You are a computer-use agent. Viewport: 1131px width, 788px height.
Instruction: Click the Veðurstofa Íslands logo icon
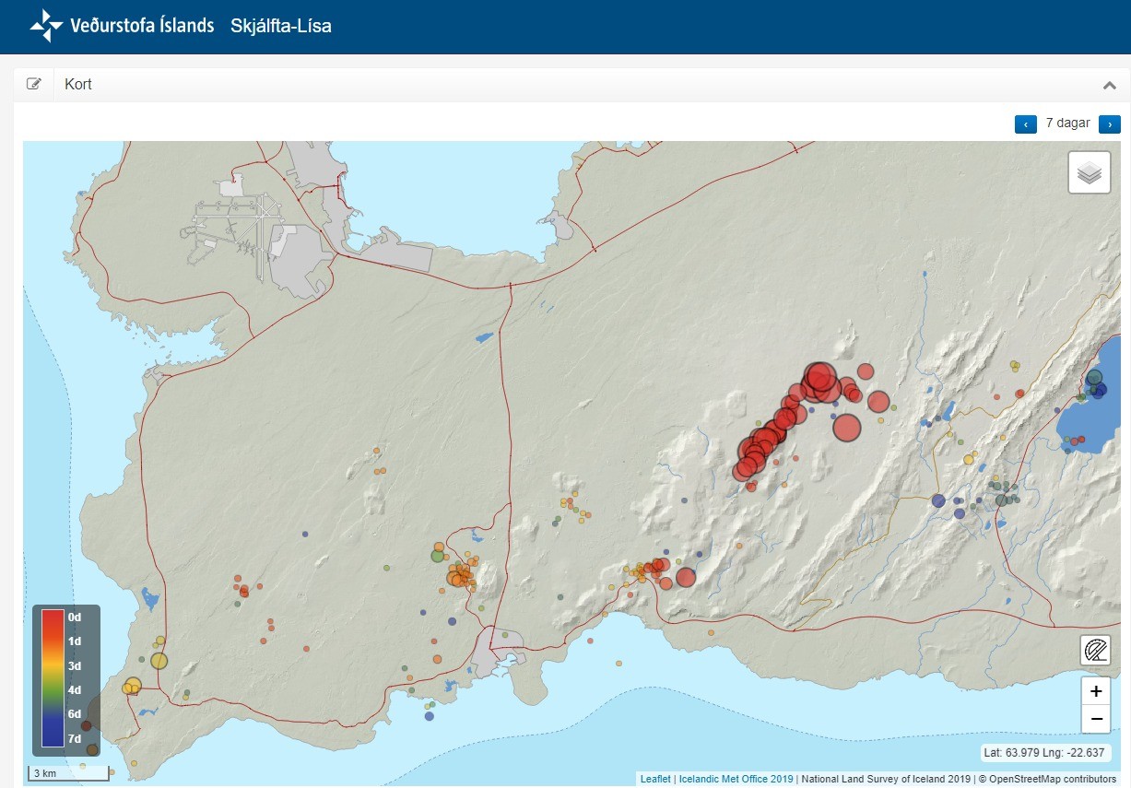[x=46, y=26]
